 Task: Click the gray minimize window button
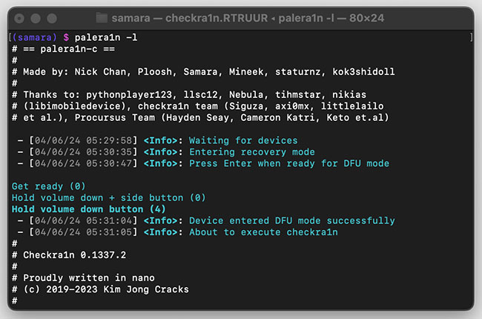point(36,19)
